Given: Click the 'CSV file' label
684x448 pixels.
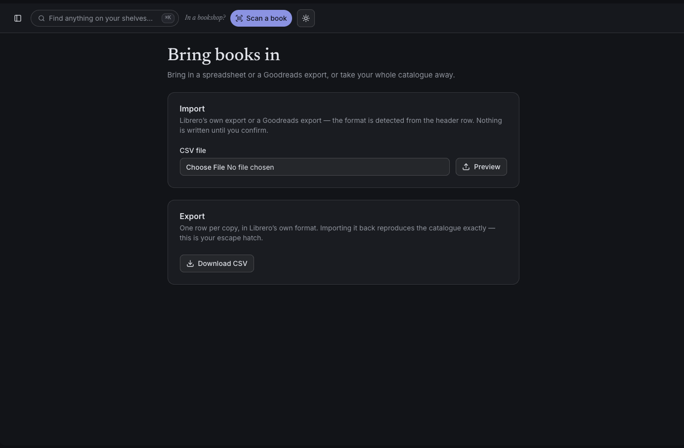Looking at the screenshot, I should [193, 150].
